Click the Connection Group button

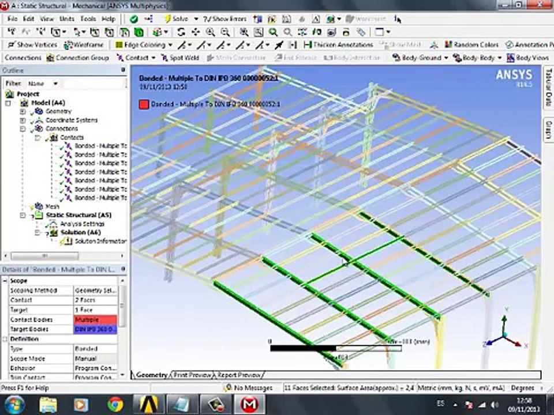pyautogui.click(x=78, y=58)
